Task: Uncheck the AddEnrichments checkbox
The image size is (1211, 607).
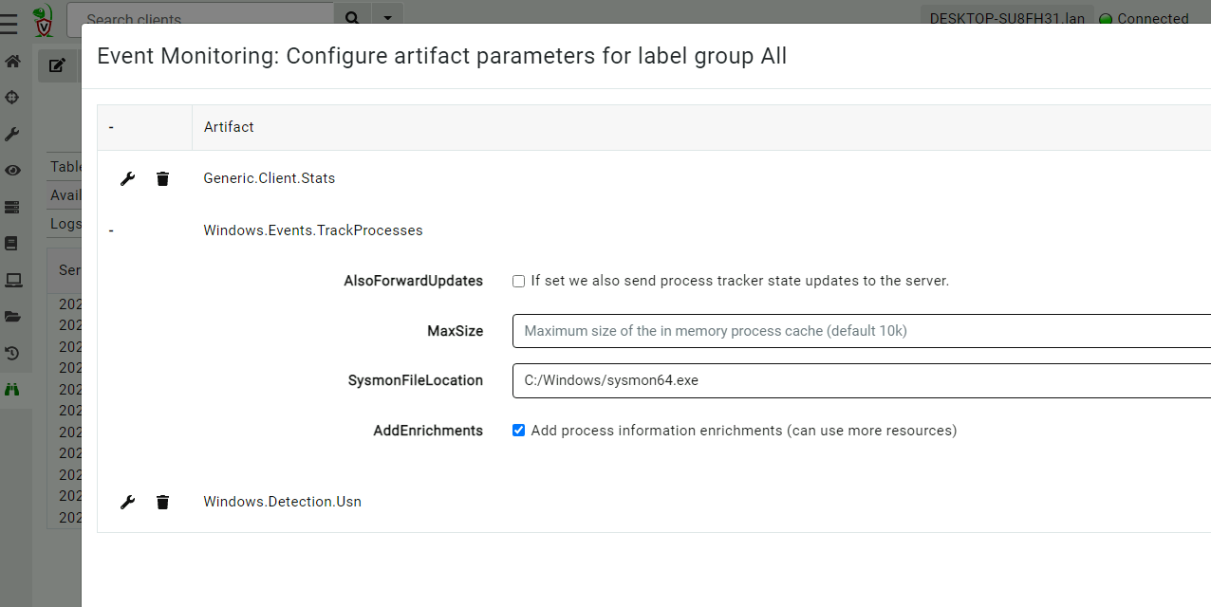Action: (x=518, y=431)
